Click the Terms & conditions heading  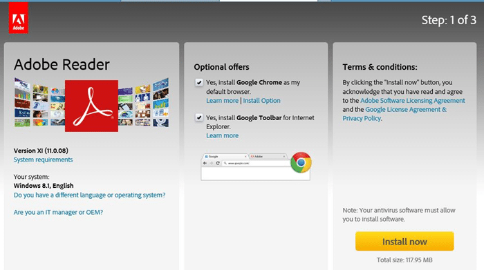380,67
